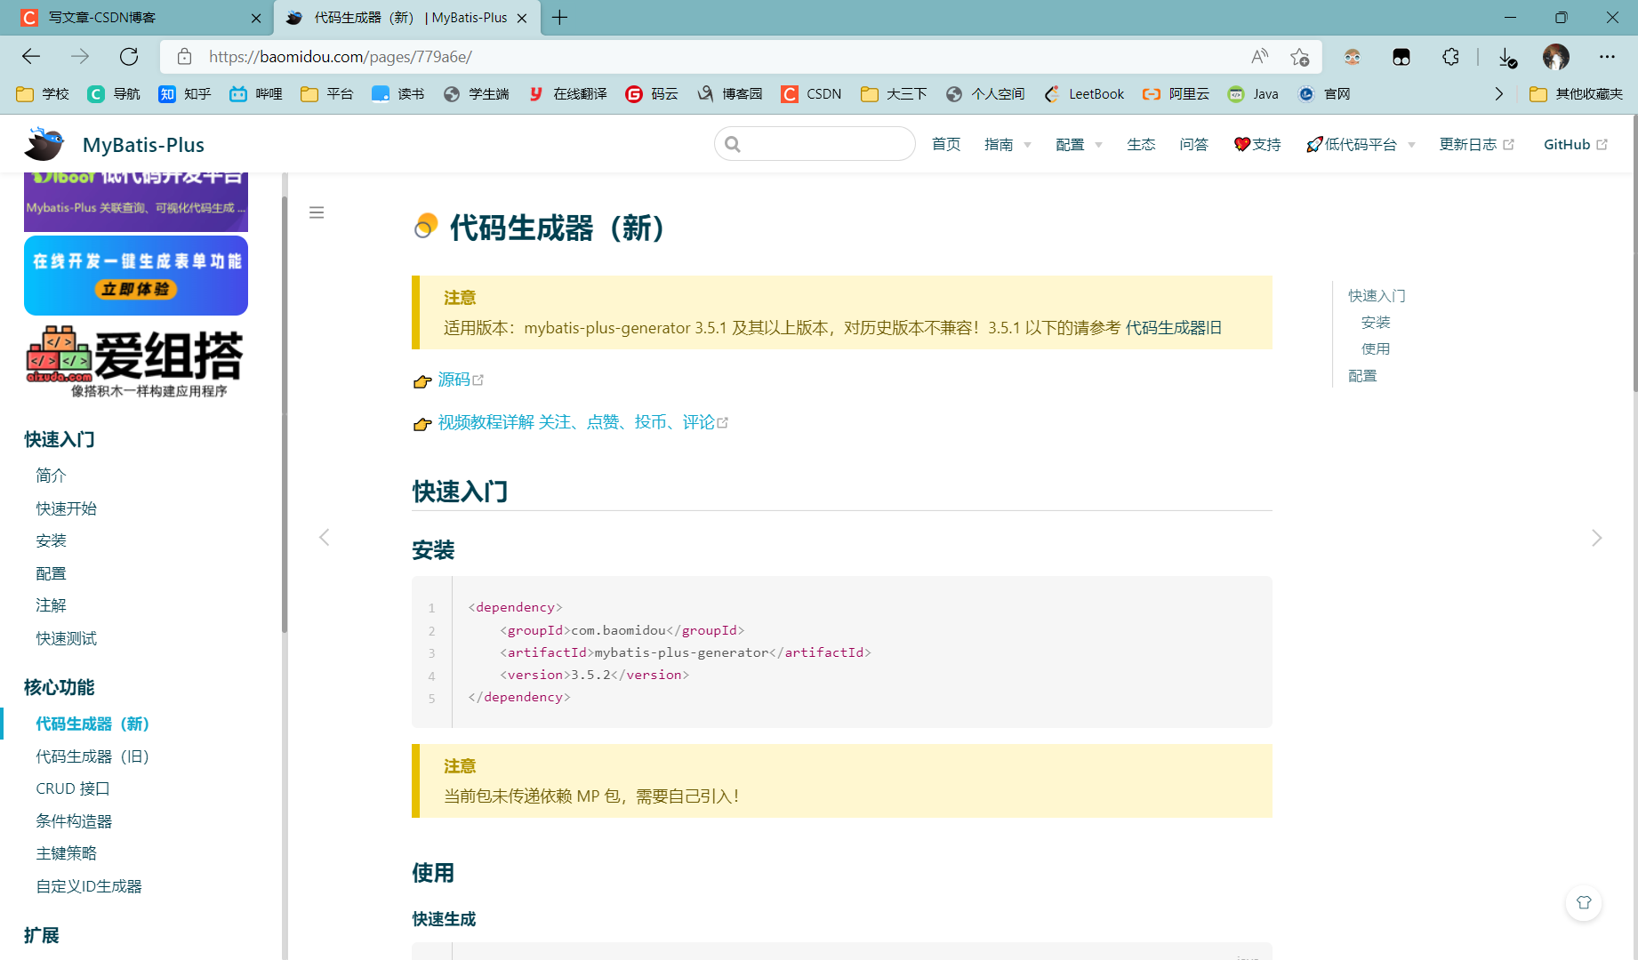This screenshot has height=960, width=1638.
Task: Open the downloads icon
Action: 1506,57
